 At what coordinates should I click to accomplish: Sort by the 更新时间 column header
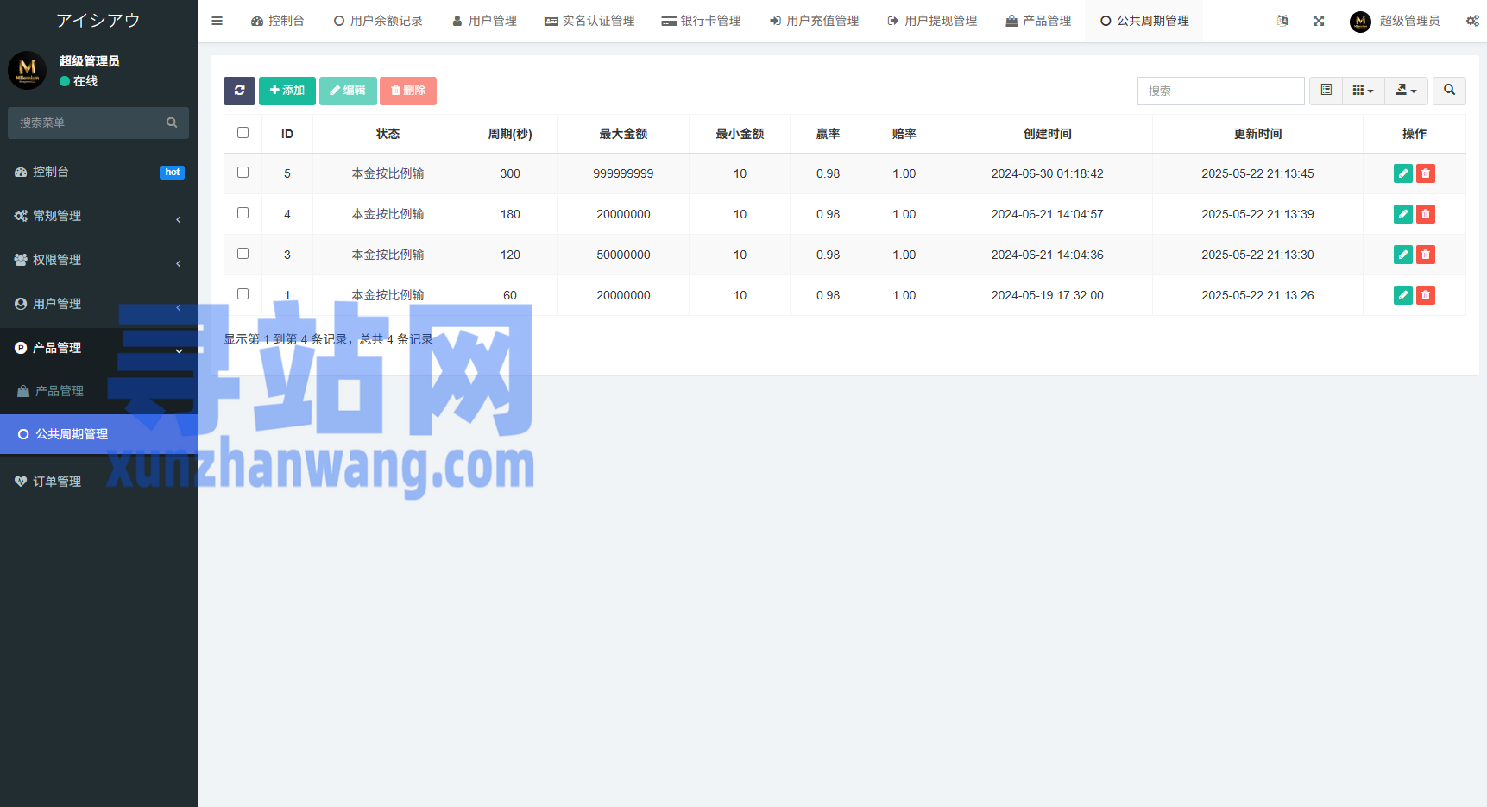1257,134
